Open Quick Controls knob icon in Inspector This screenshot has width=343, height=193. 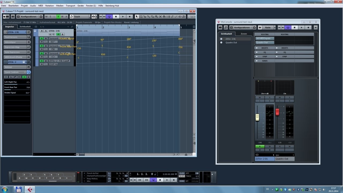(x=29, y=72)
